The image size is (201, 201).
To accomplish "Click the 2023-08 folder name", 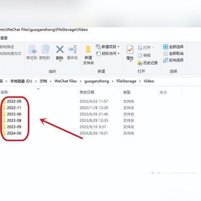I will pos(14,121).
